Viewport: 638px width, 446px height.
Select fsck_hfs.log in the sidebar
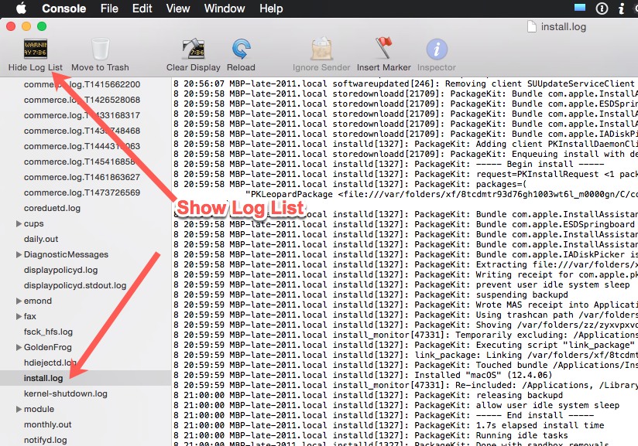48,332
